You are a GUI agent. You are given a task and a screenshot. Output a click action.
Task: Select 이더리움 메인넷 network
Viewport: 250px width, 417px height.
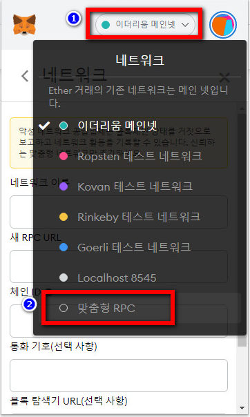(x=140, y=126)
